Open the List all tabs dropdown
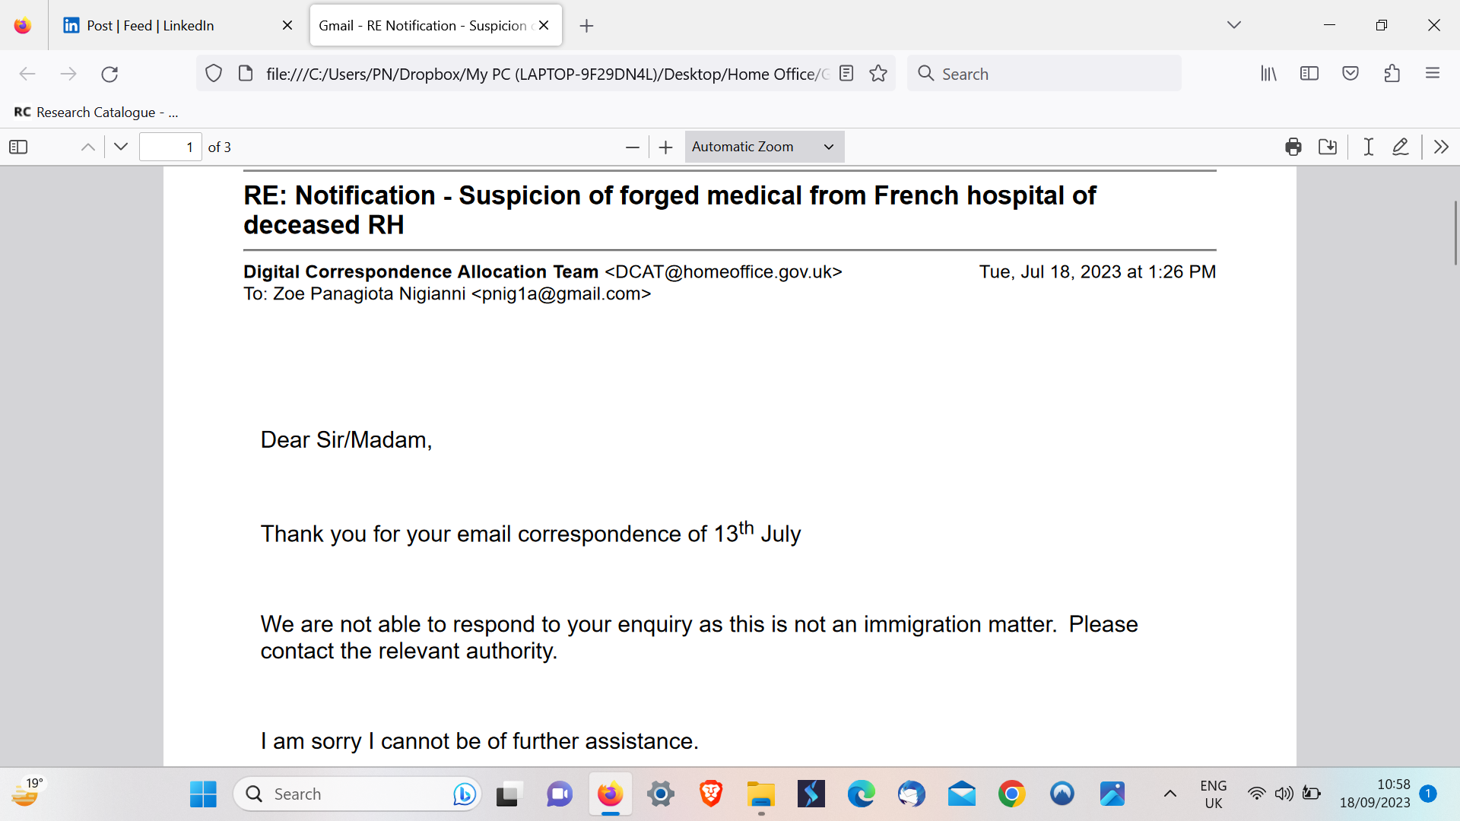The image size is (1460, 821). (1233, 25)
